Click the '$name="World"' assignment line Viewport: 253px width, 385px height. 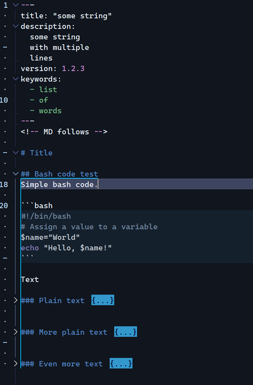coord(50,237)
